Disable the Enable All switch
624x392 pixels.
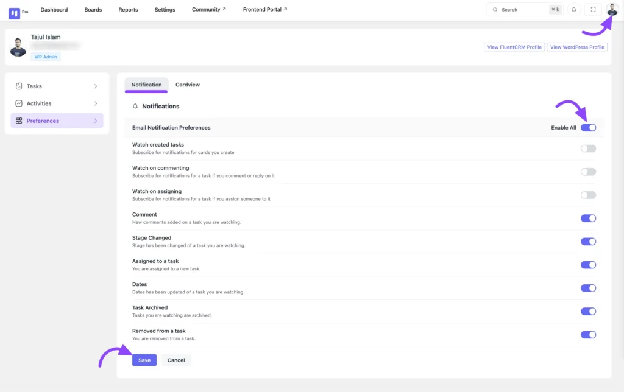pyautogui.click(x=588, y=127)
